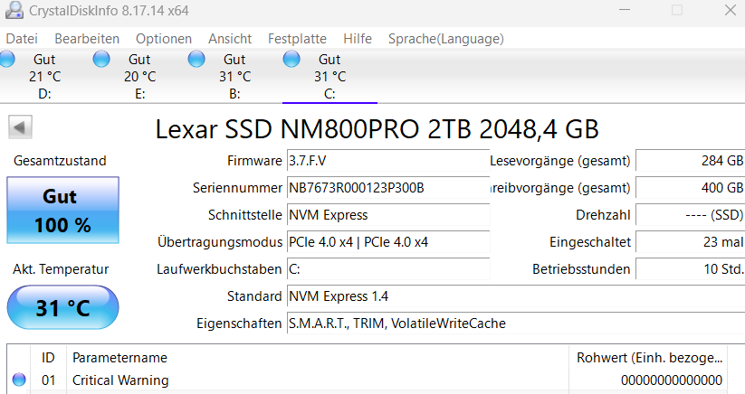Click the ID value 01 in first row
The image size is (745, 394).
tap(49, 380)
